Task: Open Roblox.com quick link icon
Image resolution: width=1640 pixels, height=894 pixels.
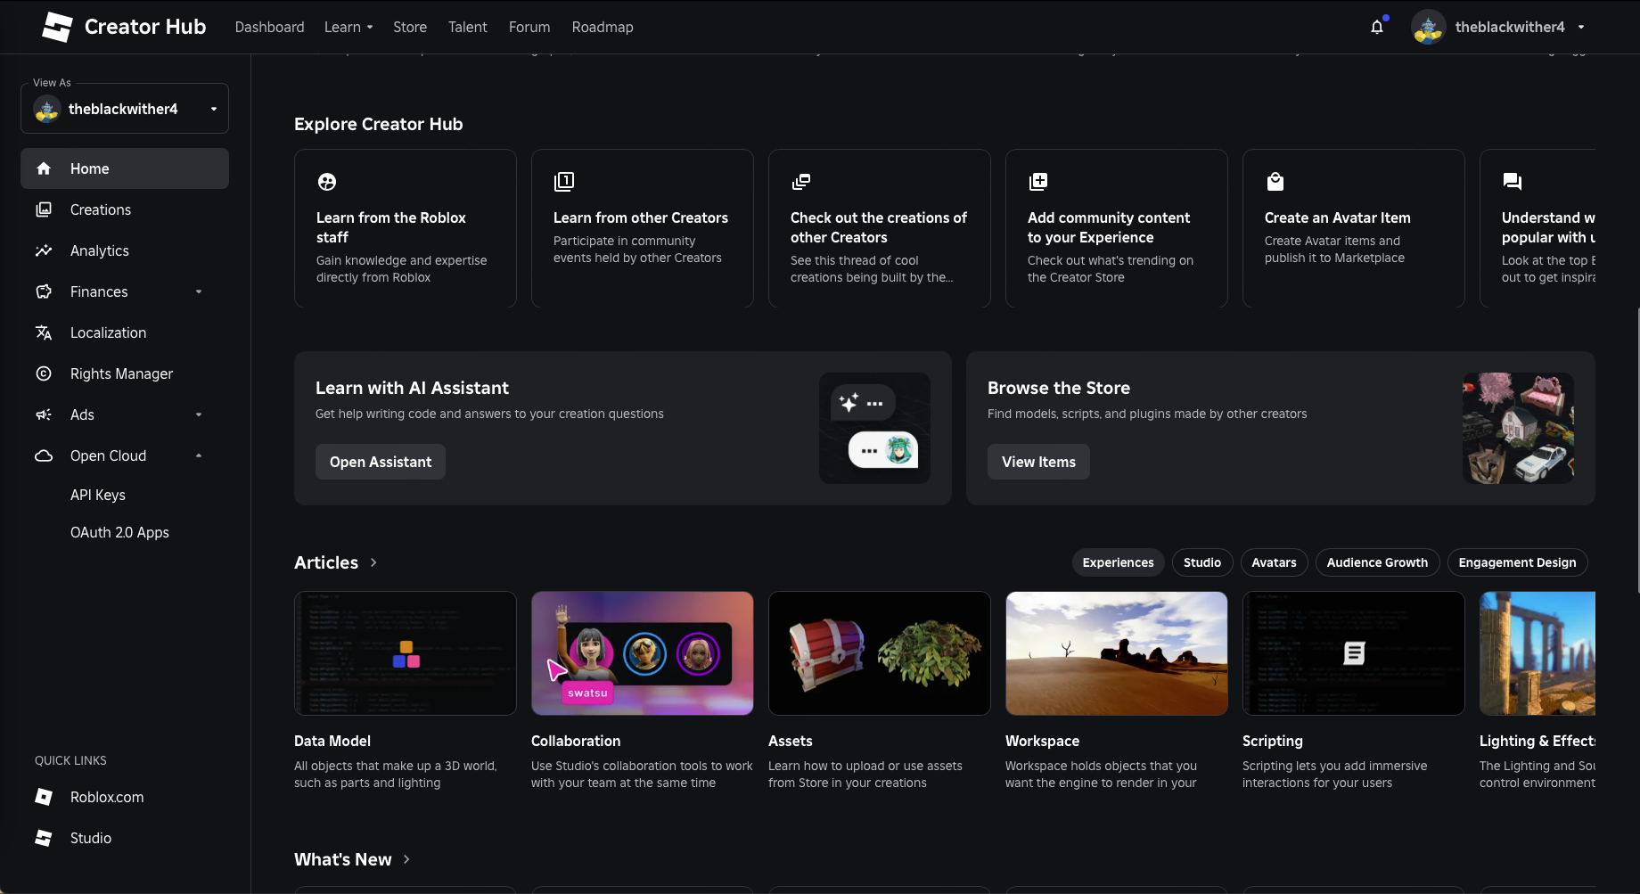Action: point(43,797)
